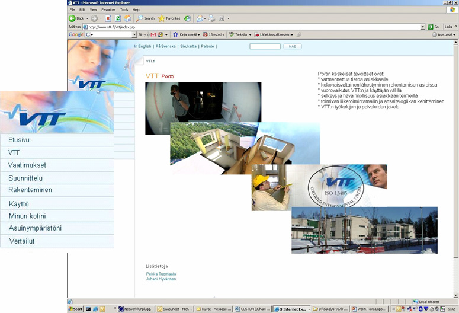The width and height of the screenshot is (459, 313).
Task: Click the Kirjanmerkit star icon
Action: [x=175, y=34]
